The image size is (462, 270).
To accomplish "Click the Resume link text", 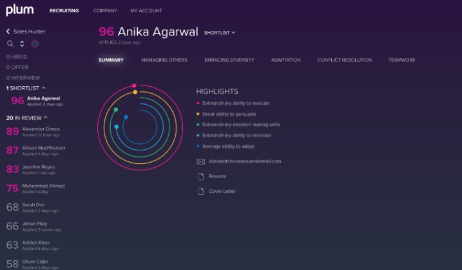I will tap(217, 176).
